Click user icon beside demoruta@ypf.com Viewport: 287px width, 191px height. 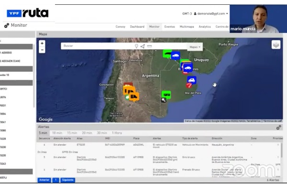[x=195, y=13]
